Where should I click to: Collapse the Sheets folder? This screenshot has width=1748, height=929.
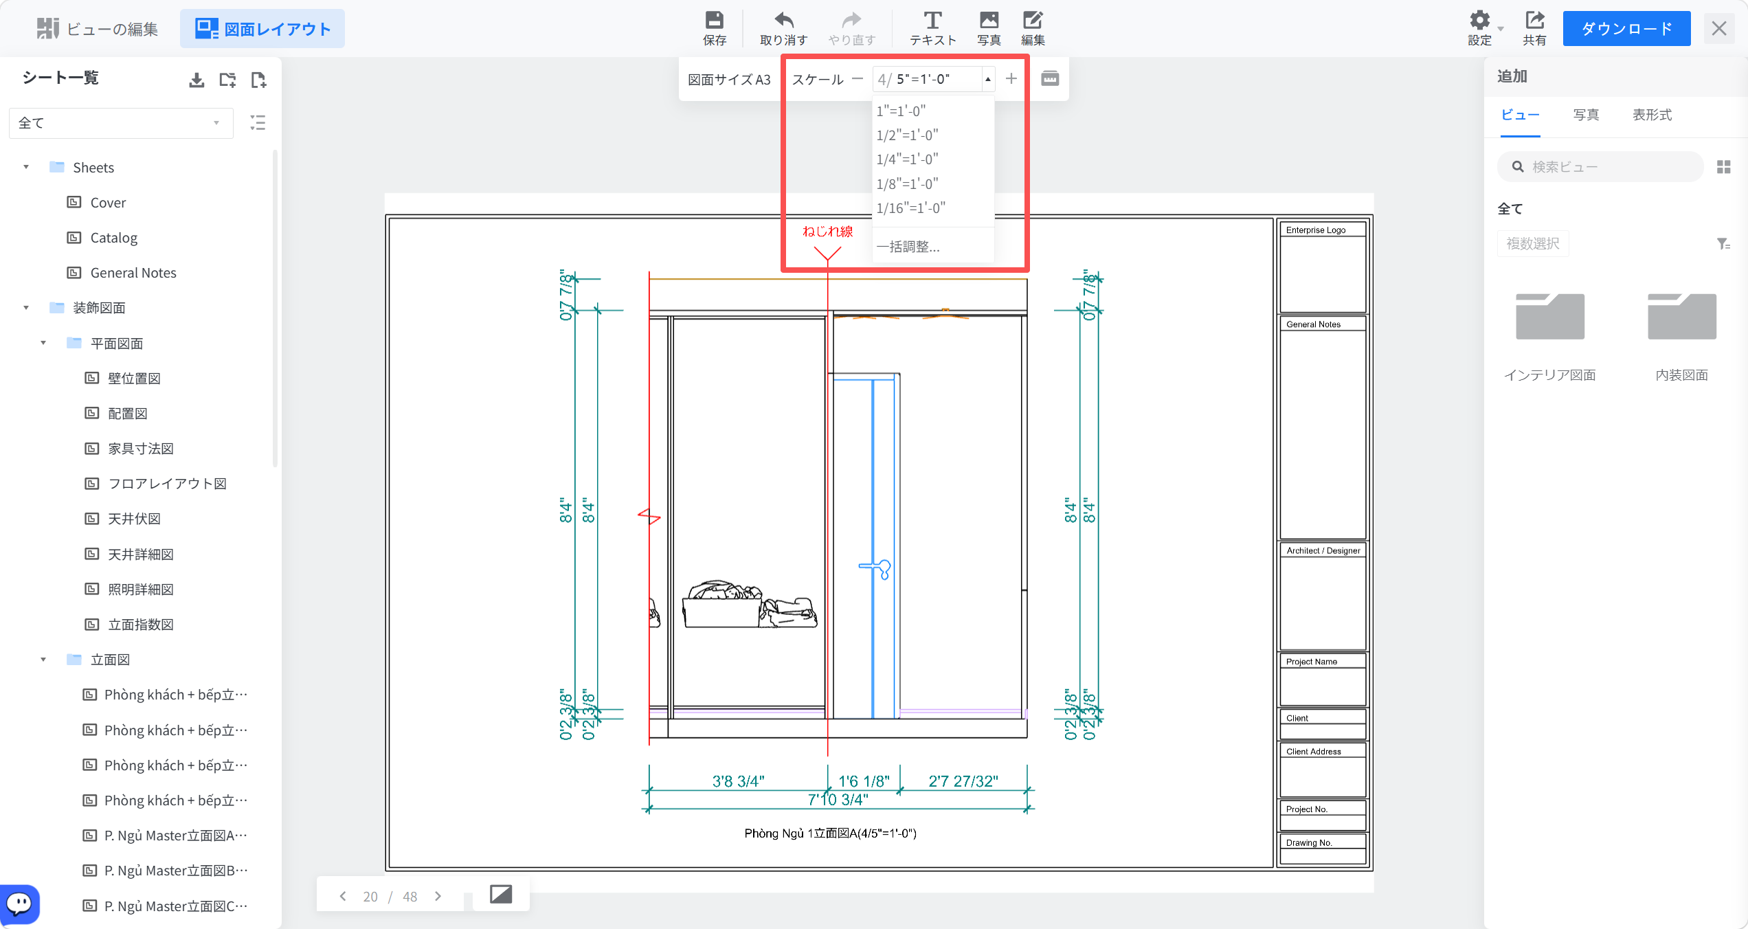[26, 167]
